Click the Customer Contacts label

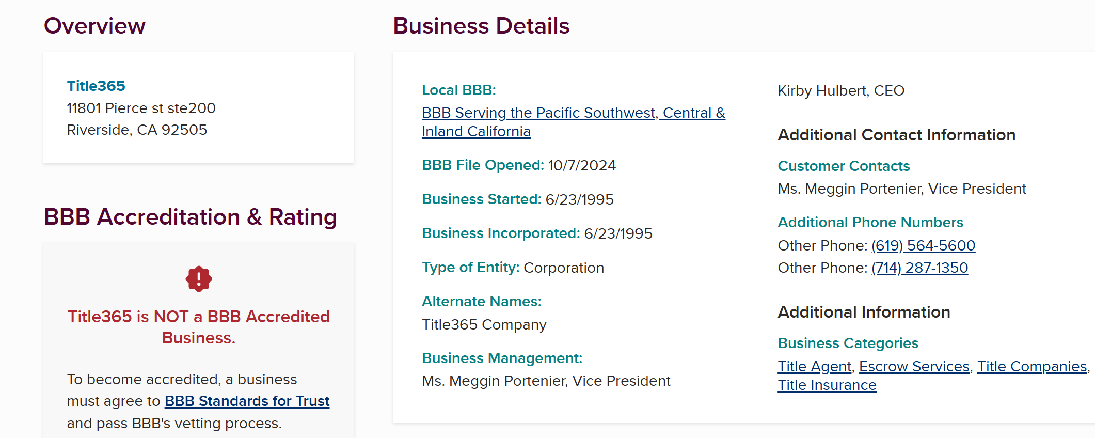click(844, 166)
